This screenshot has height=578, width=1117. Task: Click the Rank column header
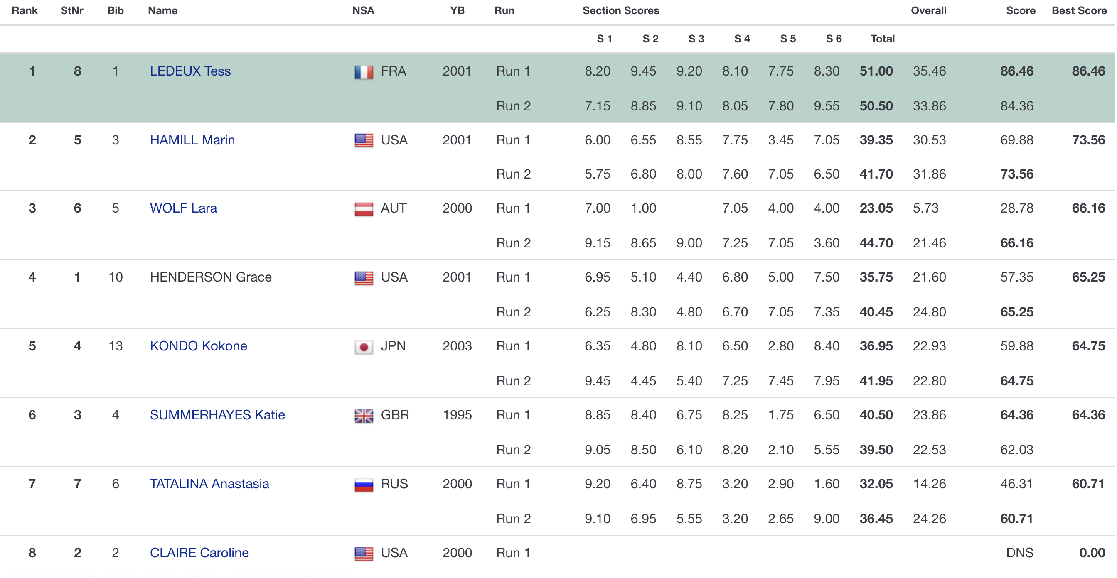(x=25, y=11)
